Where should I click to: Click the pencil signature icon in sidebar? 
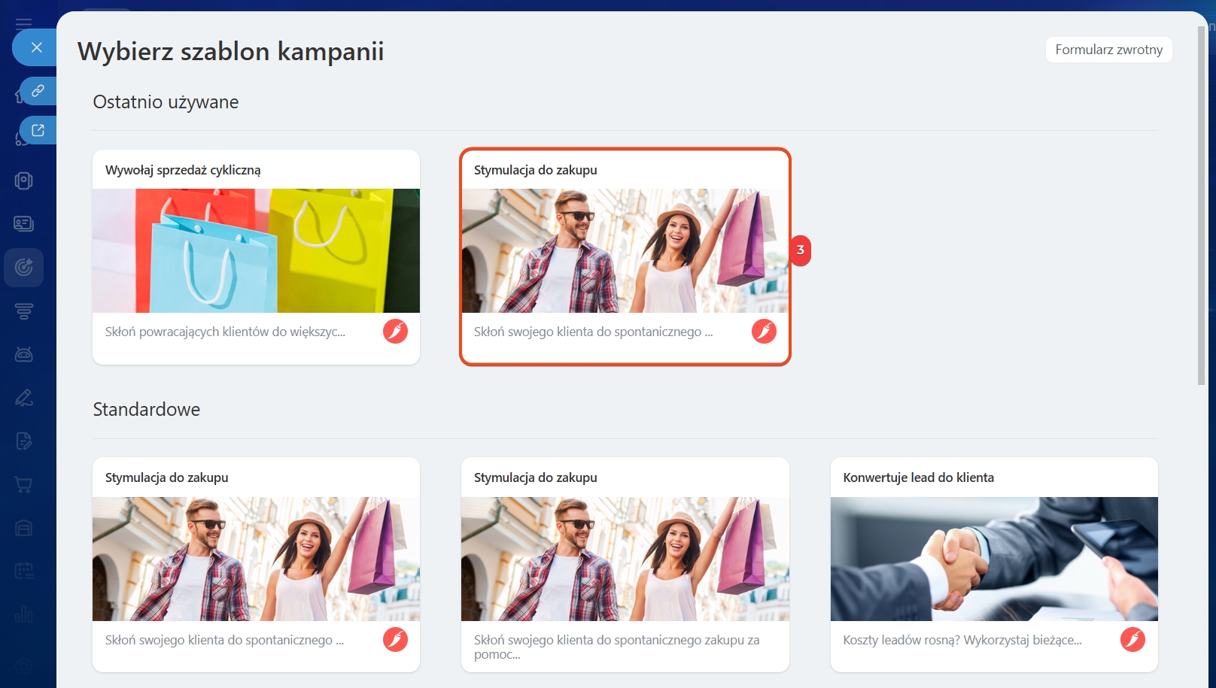coord(24,398)
